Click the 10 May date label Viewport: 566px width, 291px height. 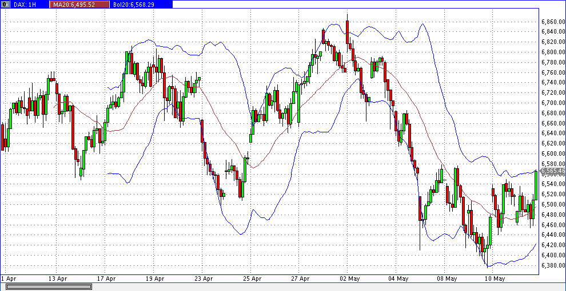(x=496, y=278)
